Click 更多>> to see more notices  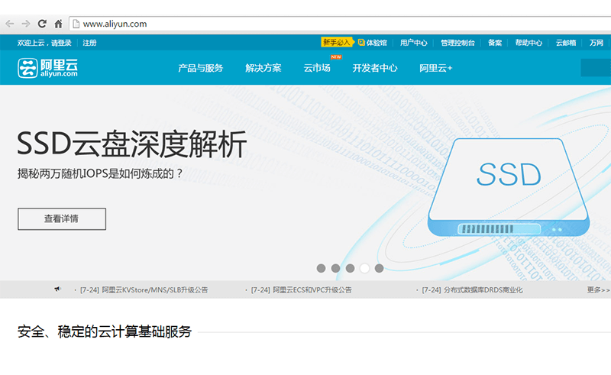coord(598,290)
